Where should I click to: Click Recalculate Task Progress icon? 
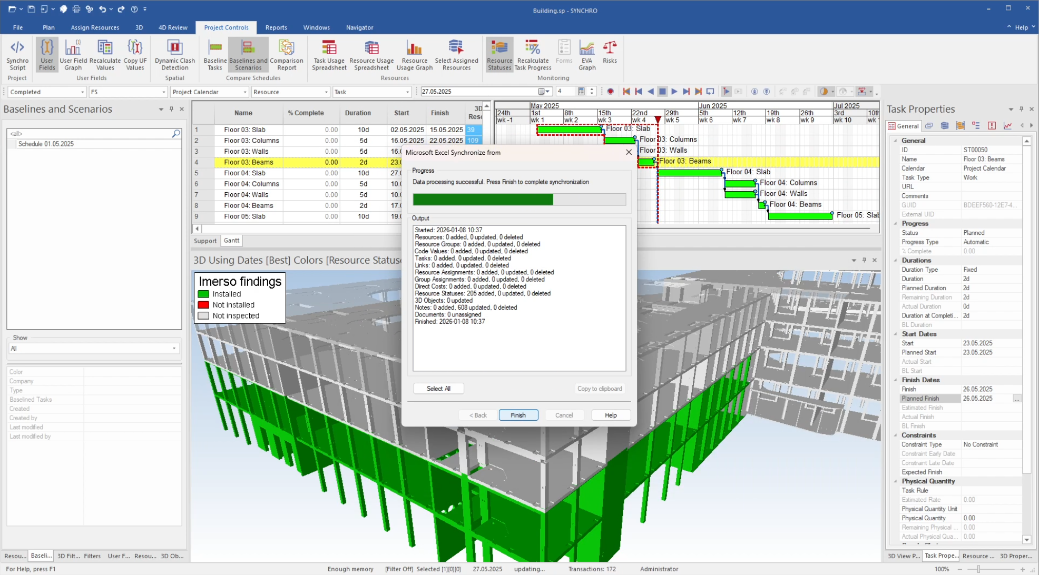click(532, 54)
